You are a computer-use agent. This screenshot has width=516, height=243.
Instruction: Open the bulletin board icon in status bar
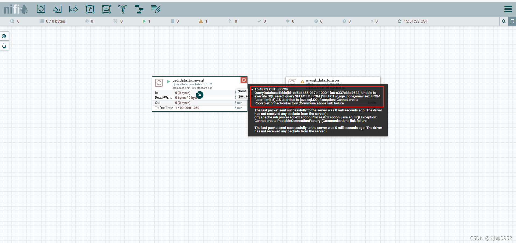512,21
